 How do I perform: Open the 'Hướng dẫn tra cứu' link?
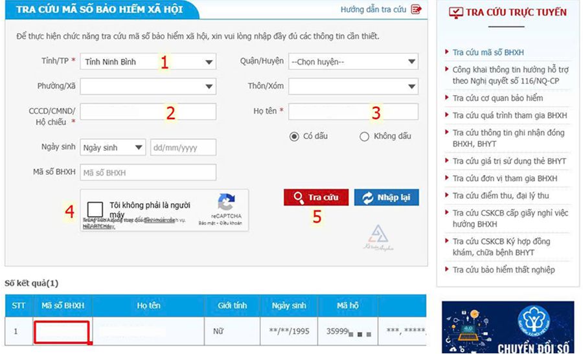(373, 10)
